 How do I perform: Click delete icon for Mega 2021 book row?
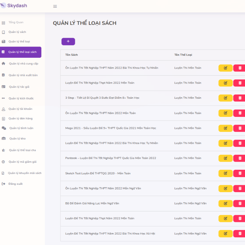[240, 128]
